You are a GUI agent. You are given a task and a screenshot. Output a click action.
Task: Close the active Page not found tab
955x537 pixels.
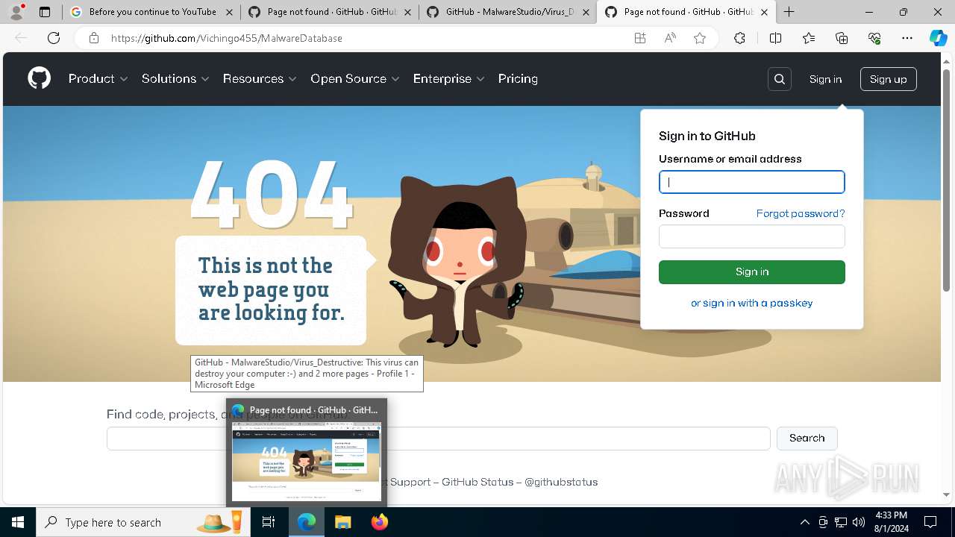point(764,12)
